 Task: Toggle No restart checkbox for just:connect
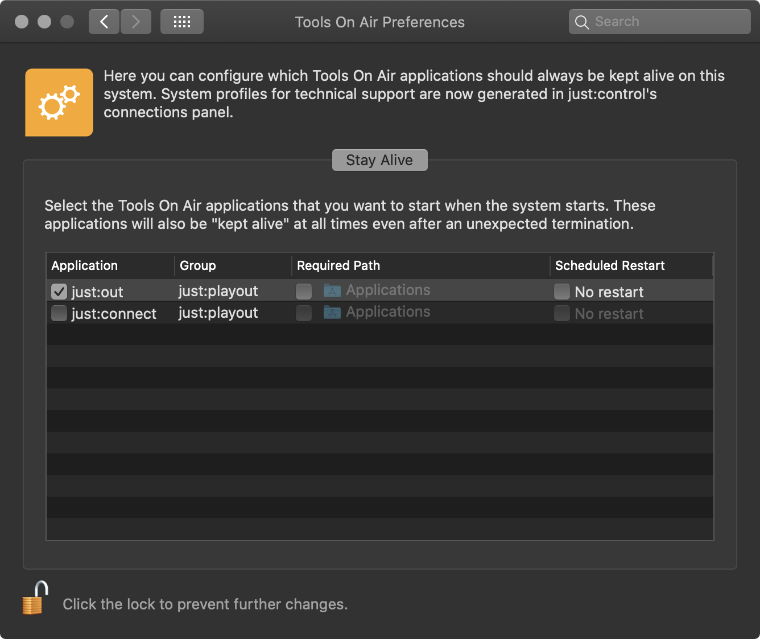pyautogui.click(x=562, y=313)
